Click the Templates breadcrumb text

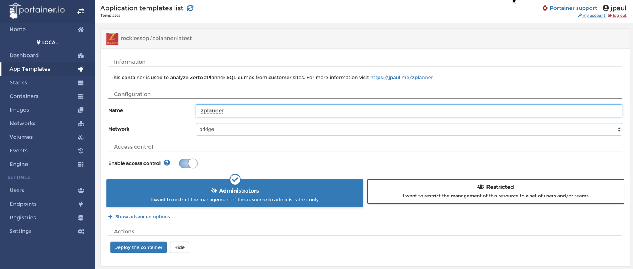pos(110,16)
